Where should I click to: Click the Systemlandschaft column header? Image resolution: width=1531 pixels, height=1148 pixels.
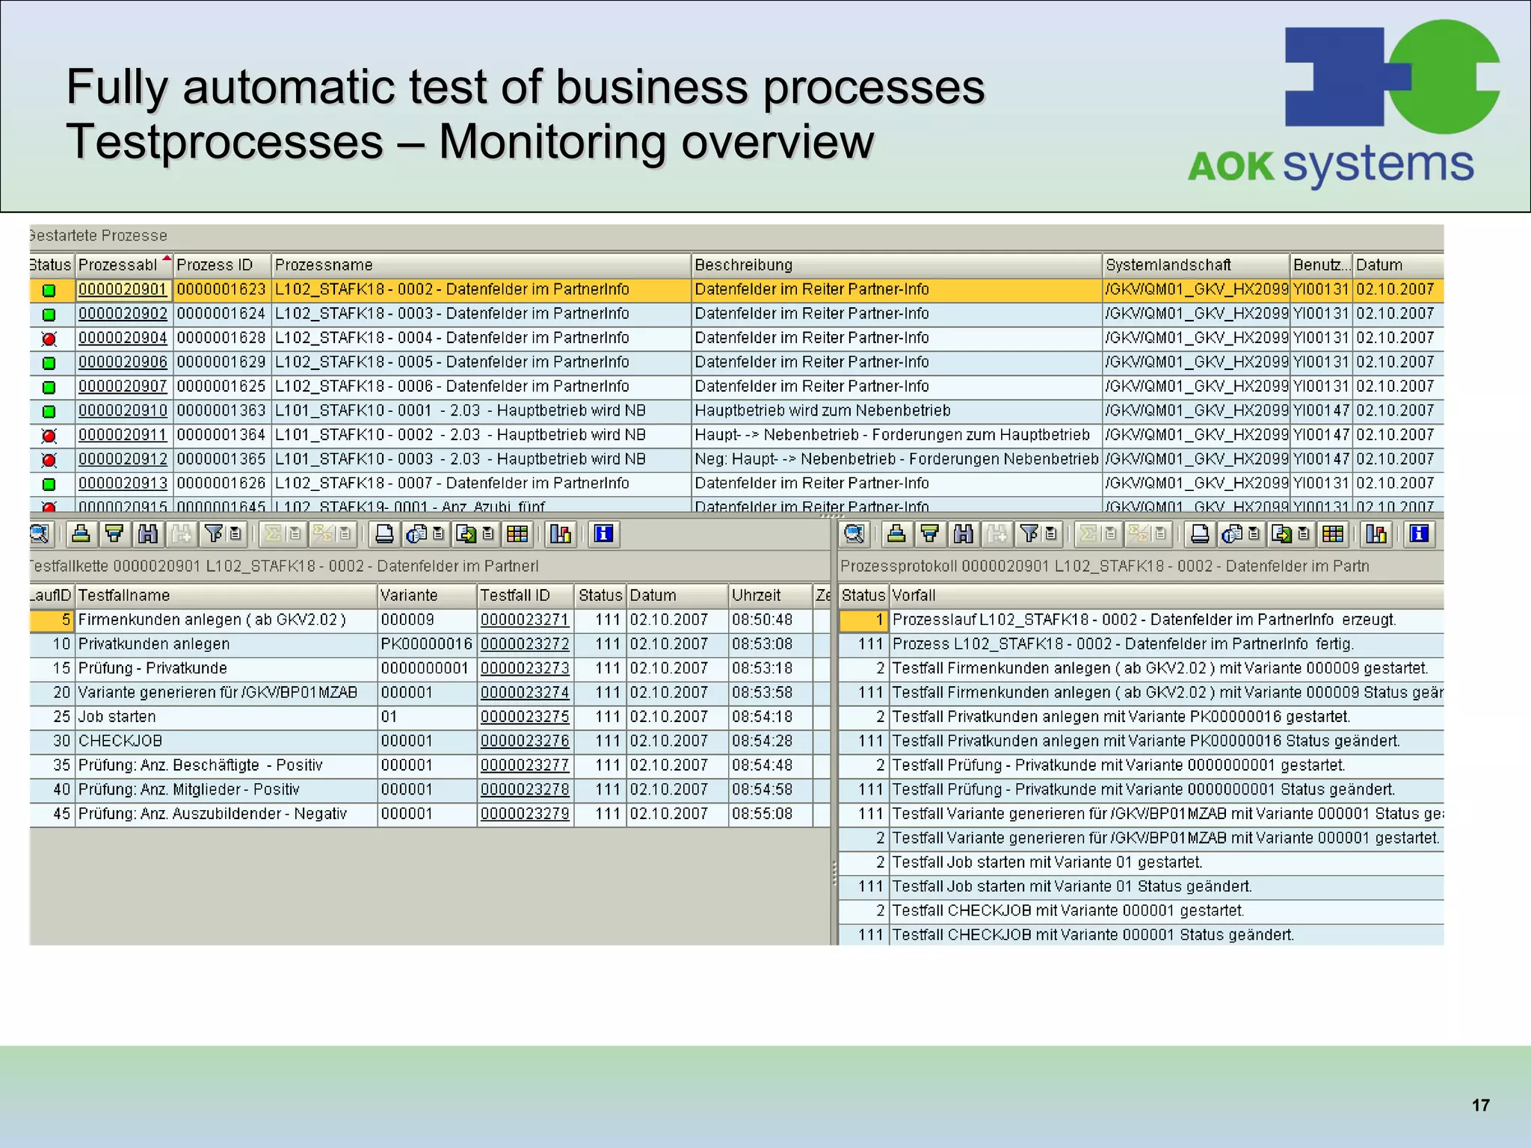pyautogui.click(x=1196, y=265)
